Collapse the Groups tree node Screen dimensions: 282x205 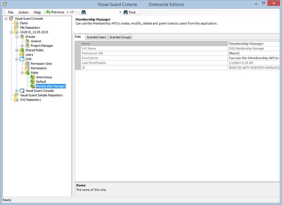(17, 37)
